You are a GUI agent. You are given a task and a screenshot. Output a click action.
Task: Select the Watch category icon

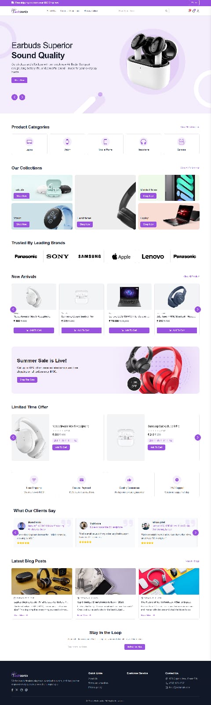coord(67,142)
